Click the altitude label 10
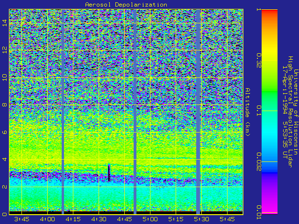Screen dimensions: 299x224 5,77
